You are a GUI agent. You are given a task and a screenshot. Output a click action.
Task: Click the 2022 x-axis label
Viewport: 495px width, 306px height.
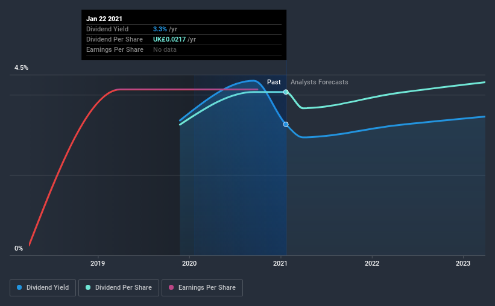click(x=372, y=263)
